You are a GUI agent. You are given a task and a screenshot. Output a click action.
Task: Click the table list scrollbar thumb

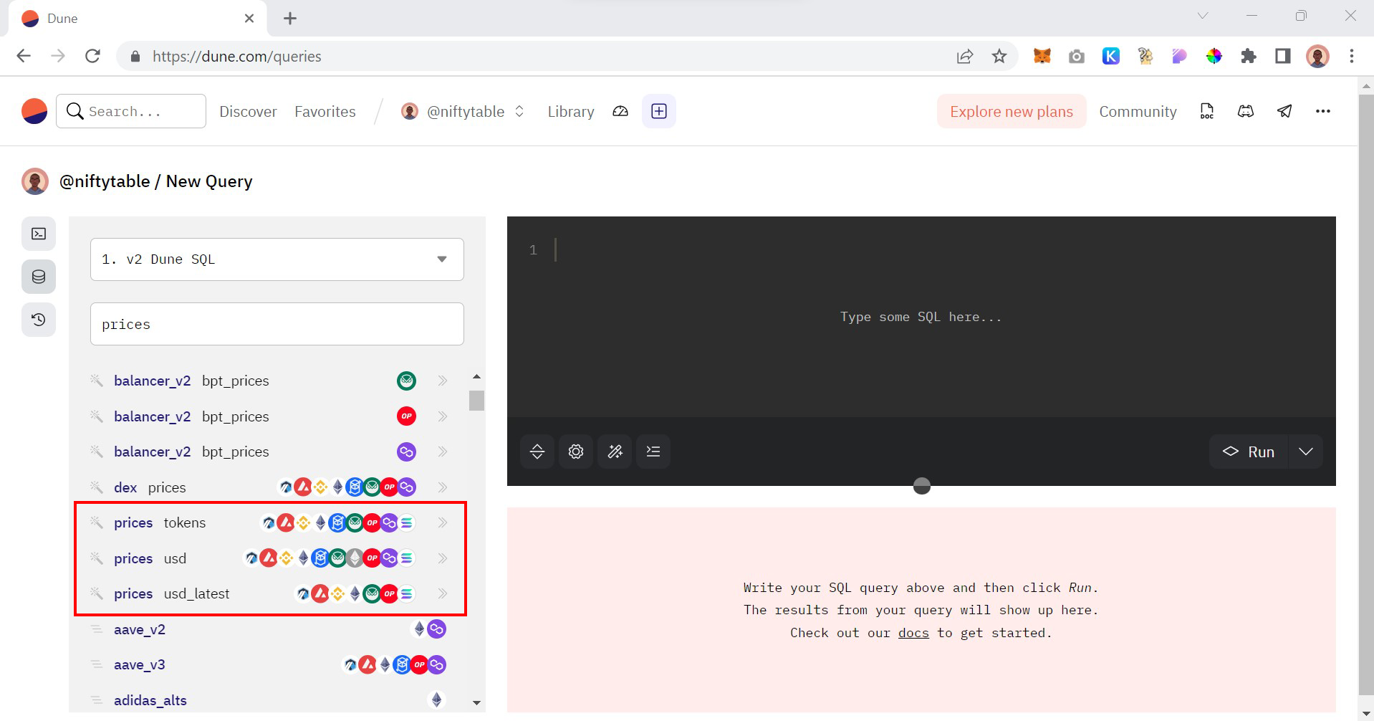[476, 401]
